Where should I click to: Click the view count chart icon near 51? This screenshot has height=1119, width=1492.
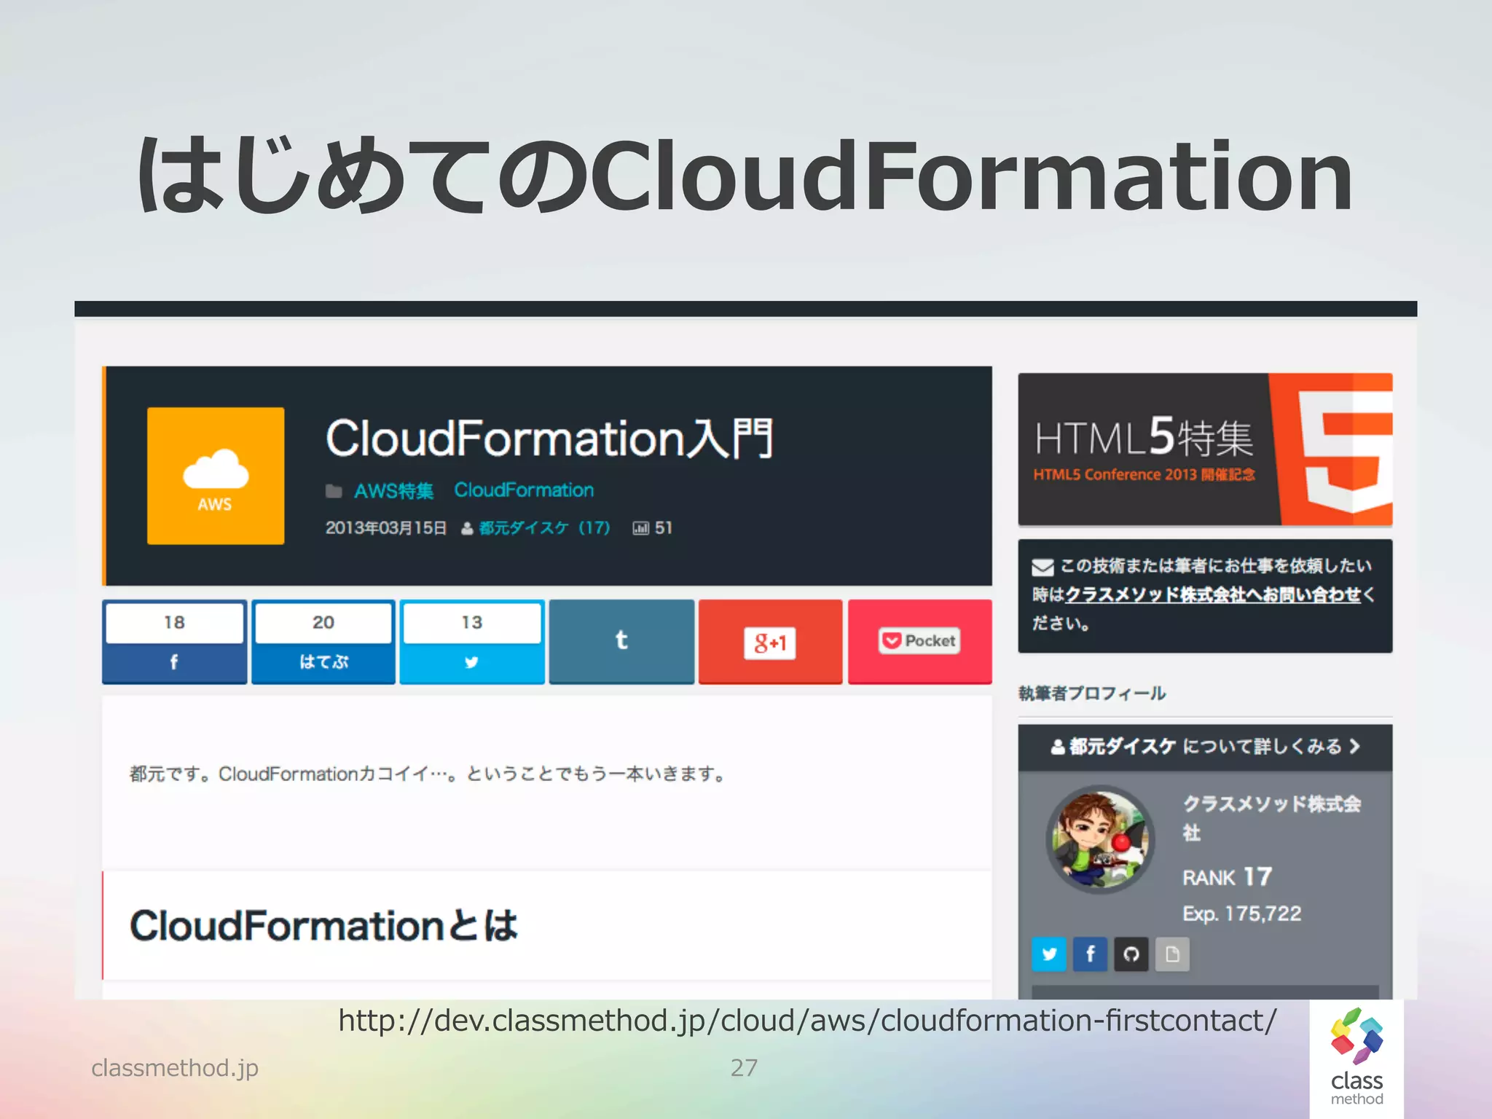(640, 528)
